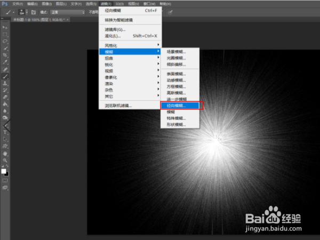Open the 3D(D) menu
The width and height of the screenshot is (320, 240).
[119, 4]
